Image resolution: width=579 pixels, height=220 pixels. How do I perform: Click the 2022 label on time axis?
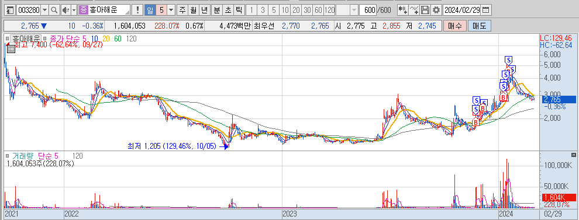click(71, 214)
